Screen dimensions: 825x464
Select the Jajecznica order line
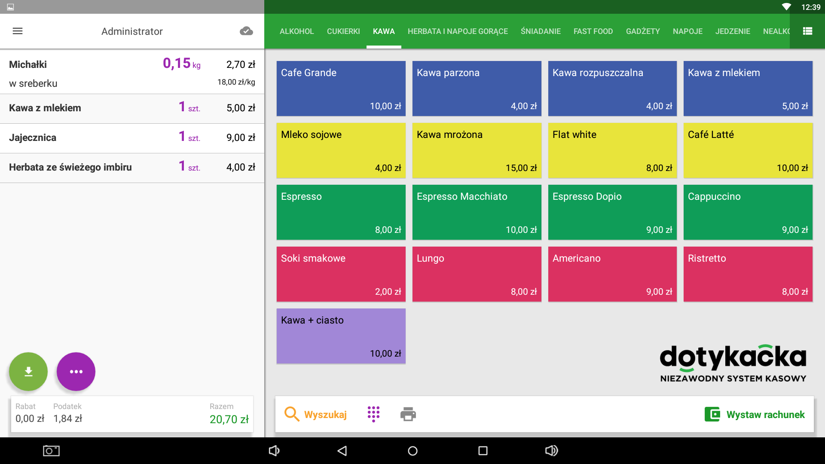[x=132, y=138]
